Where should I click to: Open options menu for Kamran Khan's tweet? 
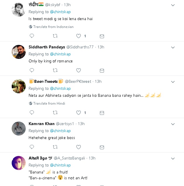point(173,124)
